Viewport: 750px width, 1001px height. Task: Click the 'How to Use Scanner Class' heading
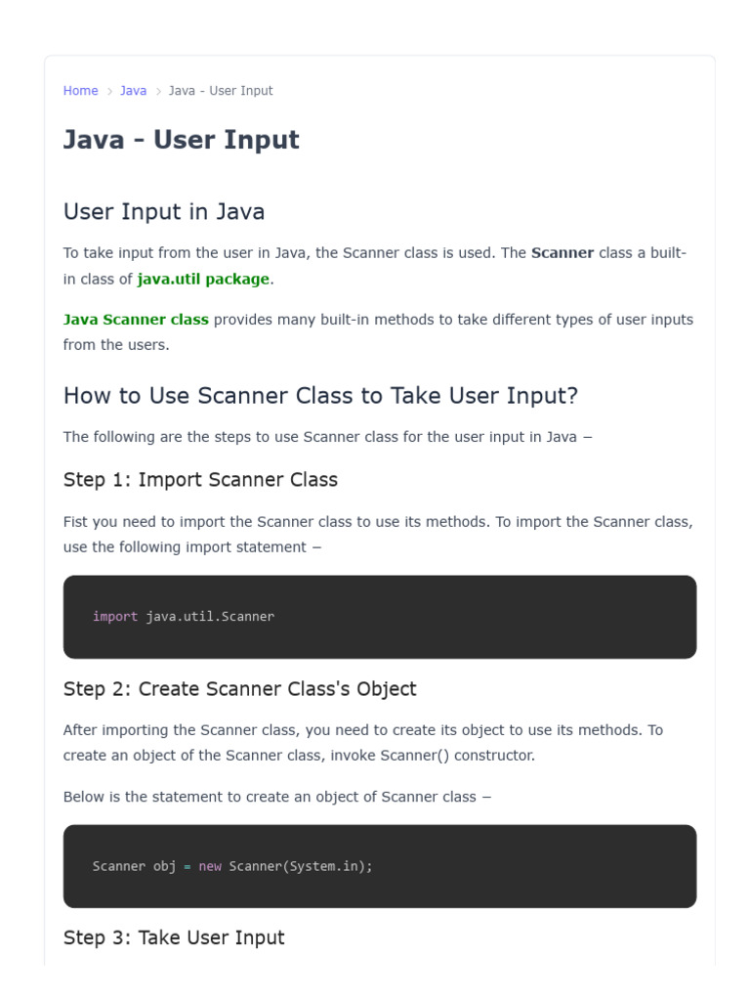pyautogui.click(x=320, y=396)
